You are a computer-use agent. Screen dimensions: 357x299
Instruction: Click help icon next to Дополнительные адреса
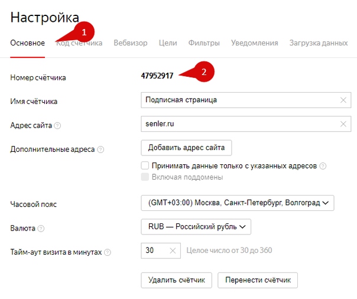tap(100, 149)
